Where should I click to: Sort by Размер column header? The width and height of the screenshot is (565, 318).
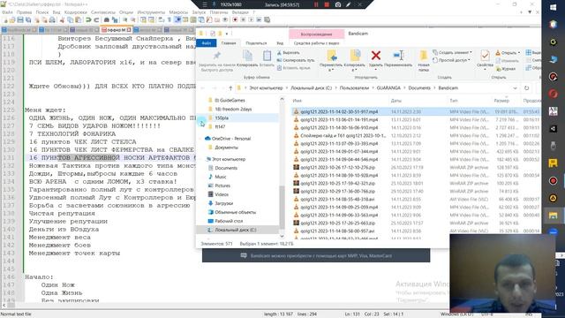pyautogui.click(x=501, y=101)
